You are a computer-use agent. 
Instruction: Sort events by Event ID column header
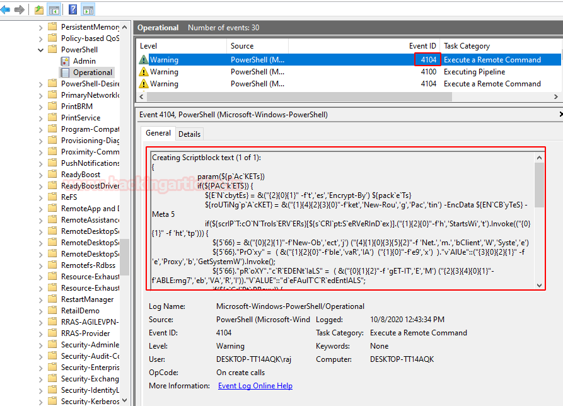click(422, 46)
